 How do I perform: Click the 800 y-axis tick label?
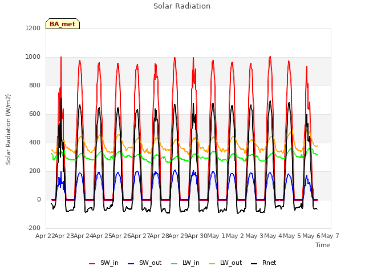[x=35, y=85]
